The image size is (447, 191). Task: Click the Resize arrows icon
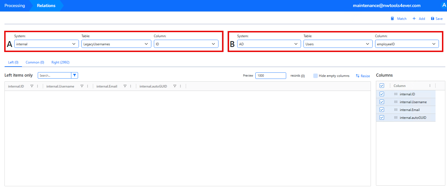click(357, 76)
